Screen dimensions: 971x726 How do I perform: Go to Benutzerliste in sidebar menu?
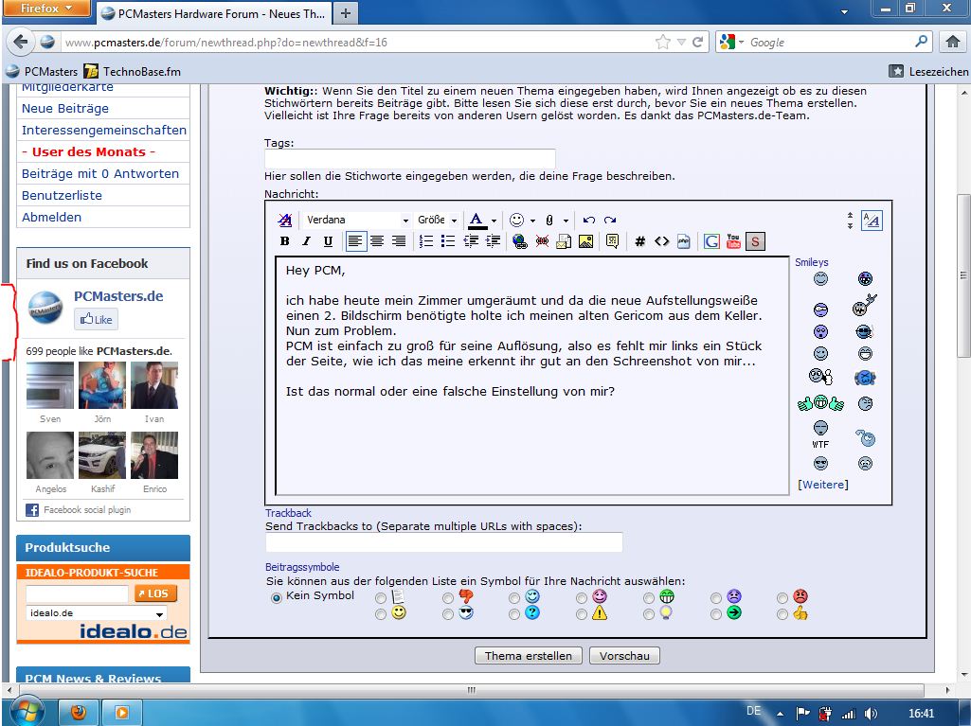(62, 195)
